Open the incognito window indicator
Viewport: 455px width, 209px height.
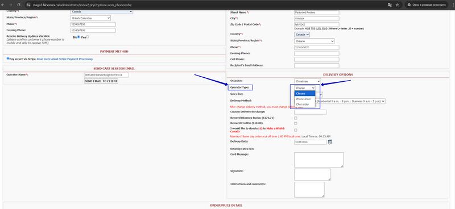(427, 5)
